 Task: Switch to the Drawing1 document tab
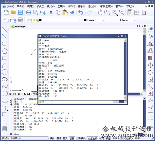tap(18, 27)
